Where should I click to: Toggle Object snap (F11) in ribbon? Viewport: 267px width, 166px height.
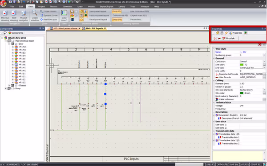[x=138, y=16]
